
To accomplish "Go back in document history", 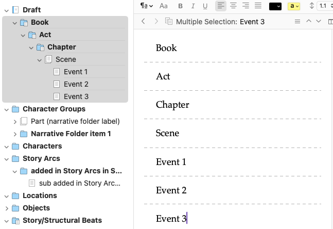I will pos(143,22).
